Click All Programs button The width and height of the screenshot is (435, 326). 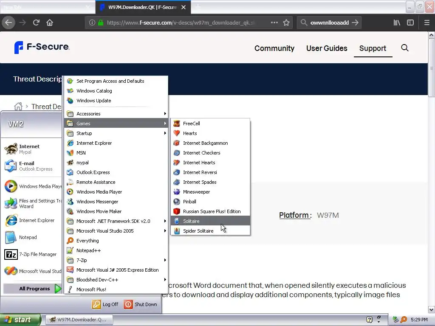coord(32,289)
